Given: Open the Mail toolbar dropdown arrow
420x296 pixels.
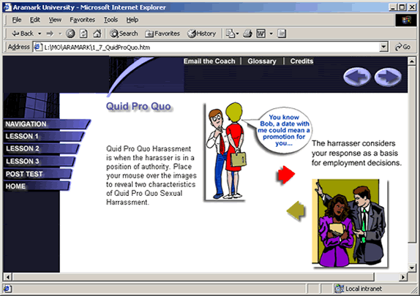Looking at the screenshot, I should point(237,34).
